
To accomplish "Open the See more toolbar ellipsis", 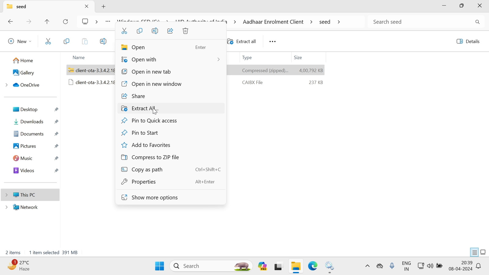I will point(272,41).
